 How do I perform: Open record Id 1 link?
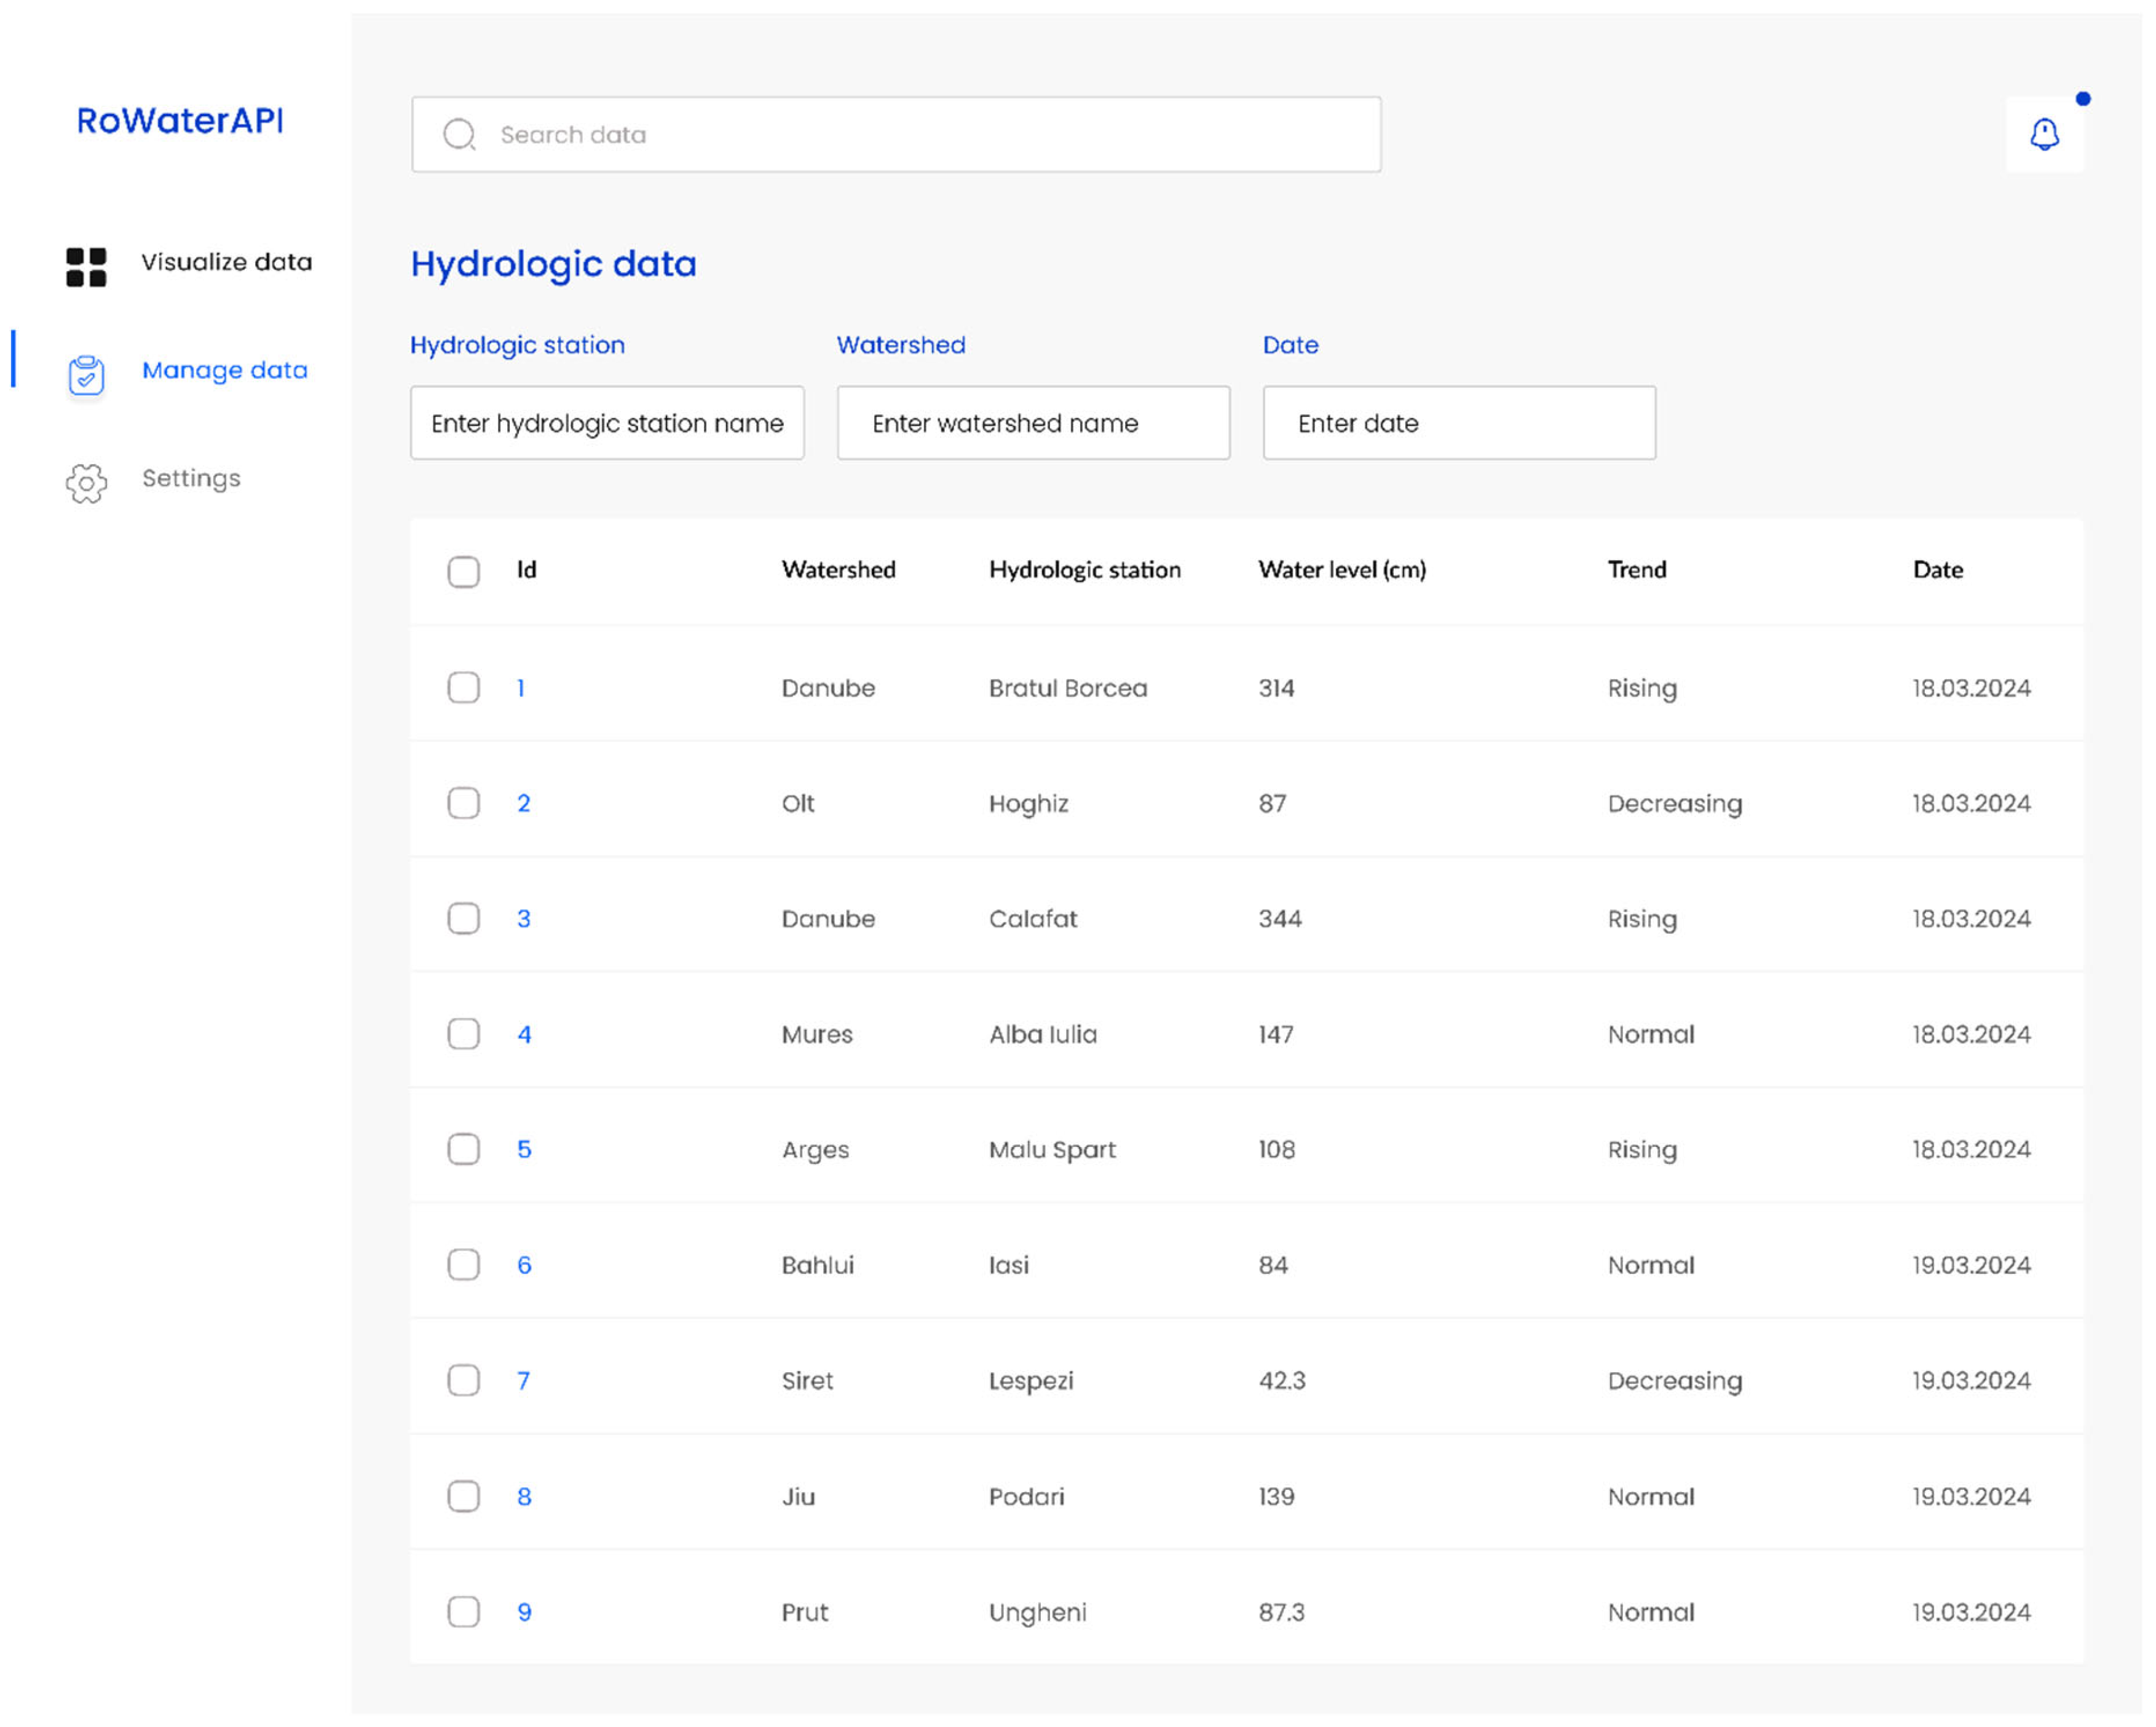pos(521,688)
